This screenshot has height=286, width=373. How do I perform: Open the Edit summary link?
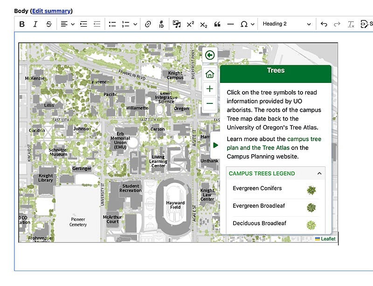coord(51,11)
